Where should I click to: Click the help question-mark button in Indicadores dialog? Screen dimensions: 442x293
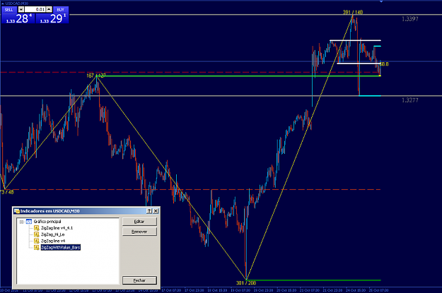[149, 211]
